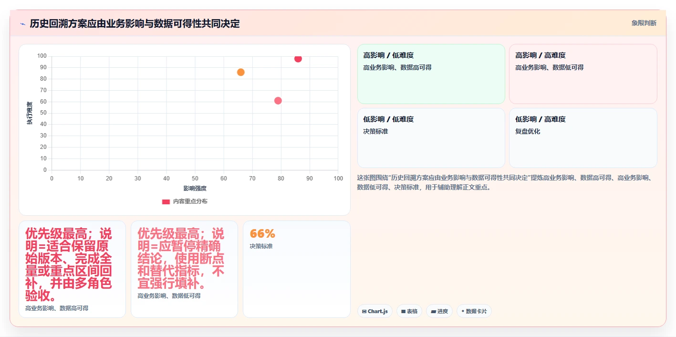Toggle the 内容重点分布 legend color box
This screenshot has height=337, width=676.
(166, 201)
